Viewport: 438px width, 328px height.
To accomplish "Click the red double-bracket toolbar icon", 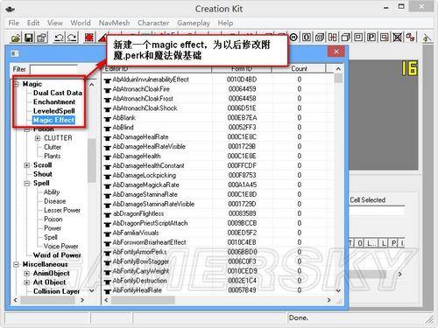I will [x=332, y=37].
